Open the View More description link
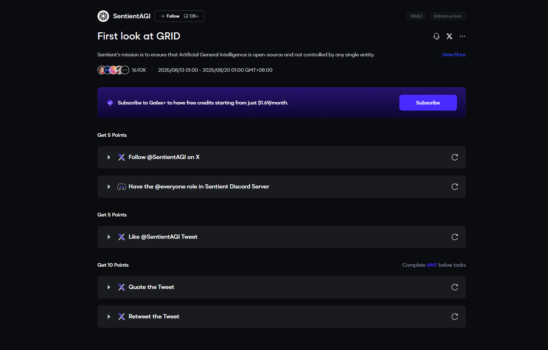The width and height of the screenshot is (548, 350). (453, 55)
